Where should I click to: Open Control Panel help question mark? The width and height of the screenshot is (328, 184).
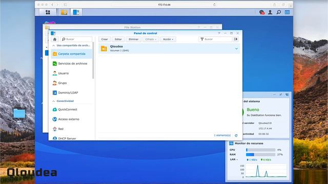(x=219, y=33)
